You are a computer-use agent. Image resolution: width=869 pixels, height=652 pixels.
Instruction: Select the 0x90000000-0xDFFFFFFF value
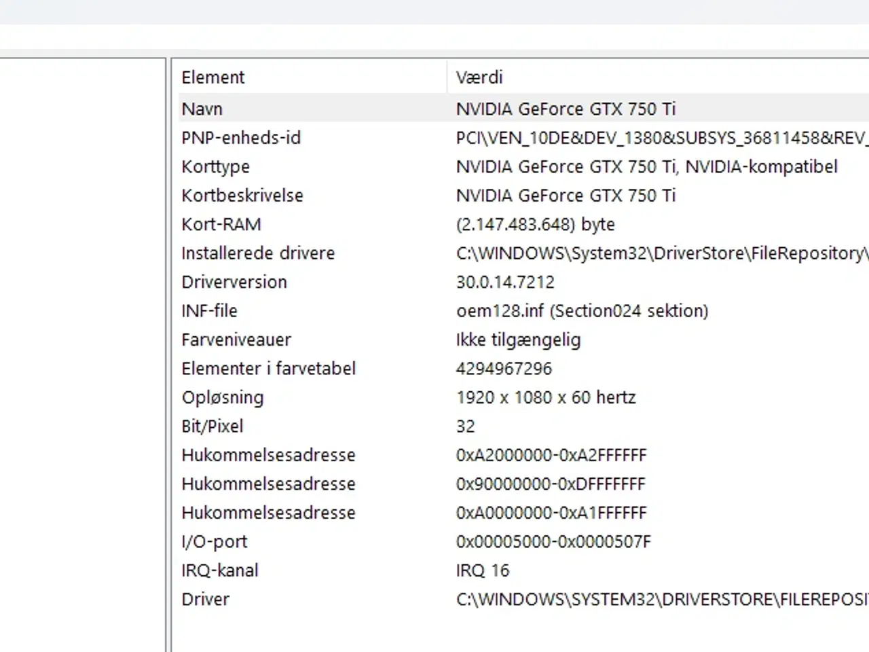click(x=551, y=484)
